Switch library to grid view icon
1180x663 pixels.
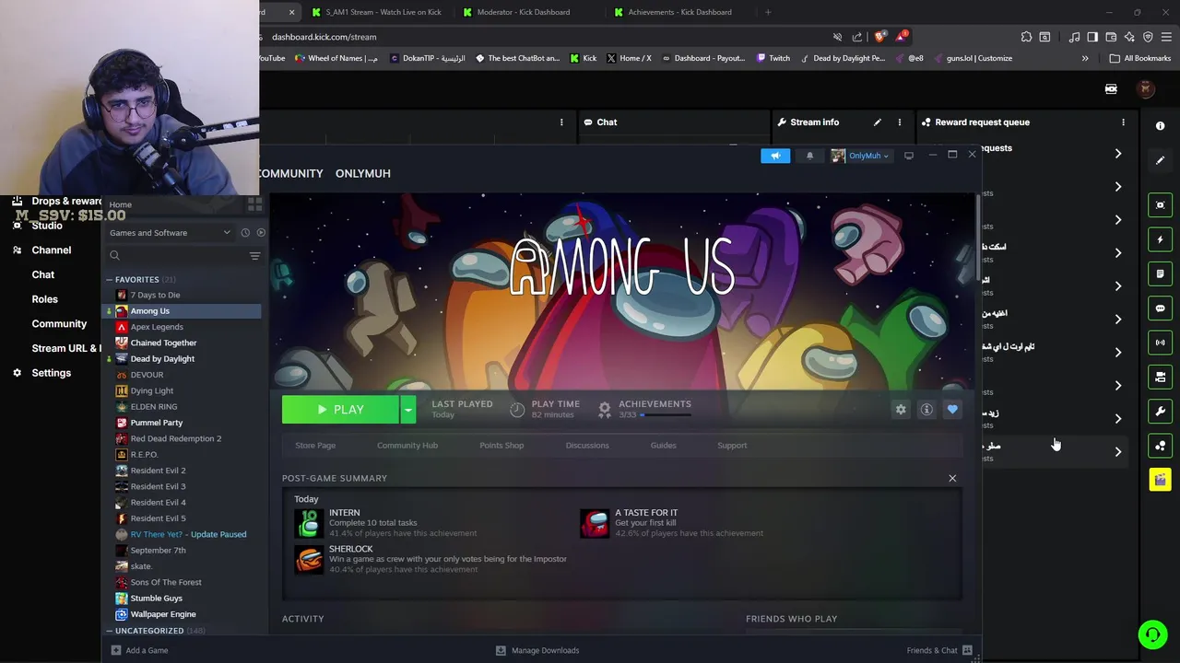tap(254, 204)
